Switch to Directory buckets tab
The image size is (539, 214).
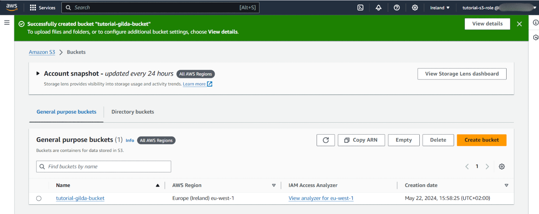(133, 112)
